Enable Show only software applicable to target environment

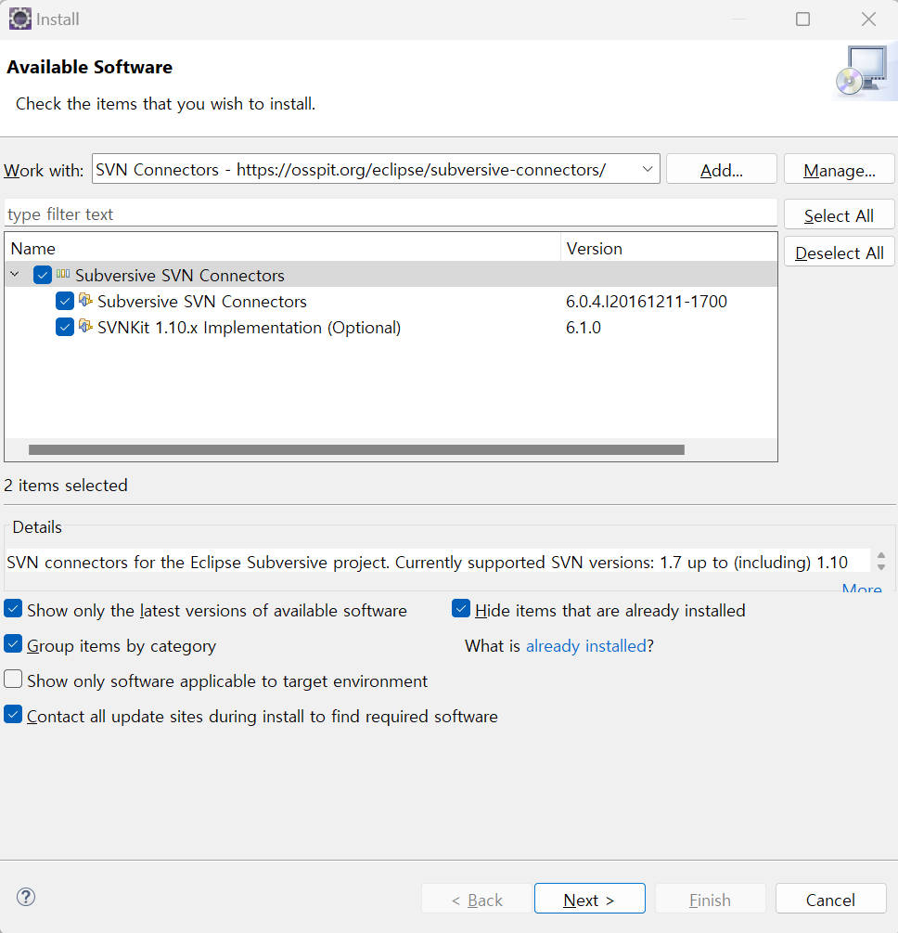pos(13,680)
